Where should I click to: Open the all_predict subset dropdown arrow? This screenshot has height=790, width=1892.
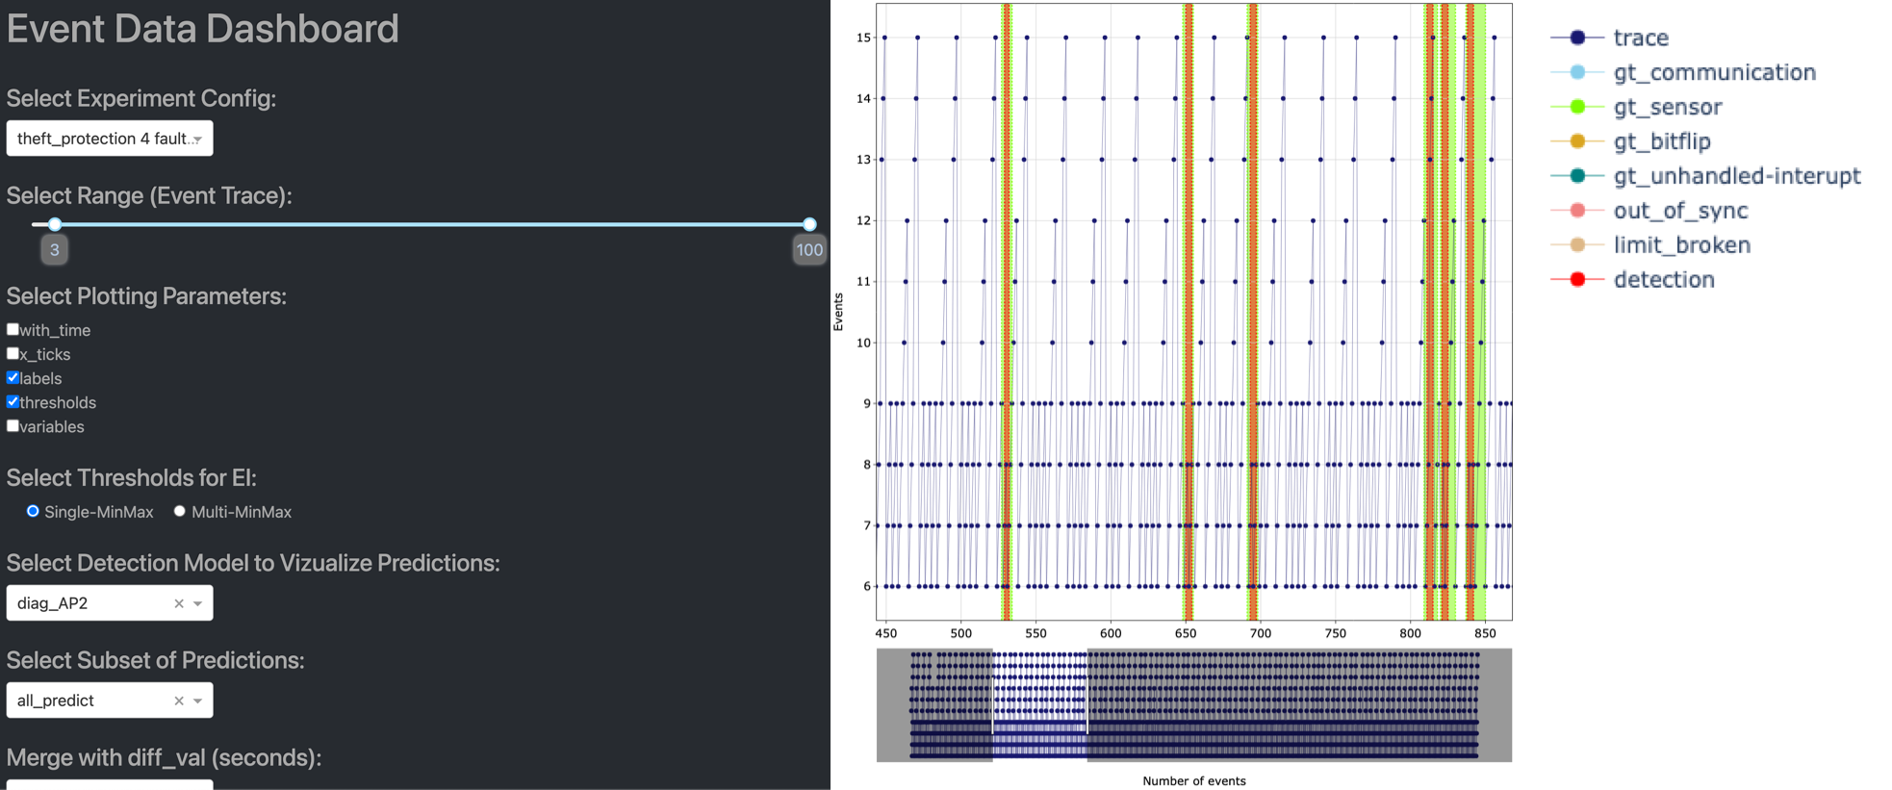coord(197,701)
